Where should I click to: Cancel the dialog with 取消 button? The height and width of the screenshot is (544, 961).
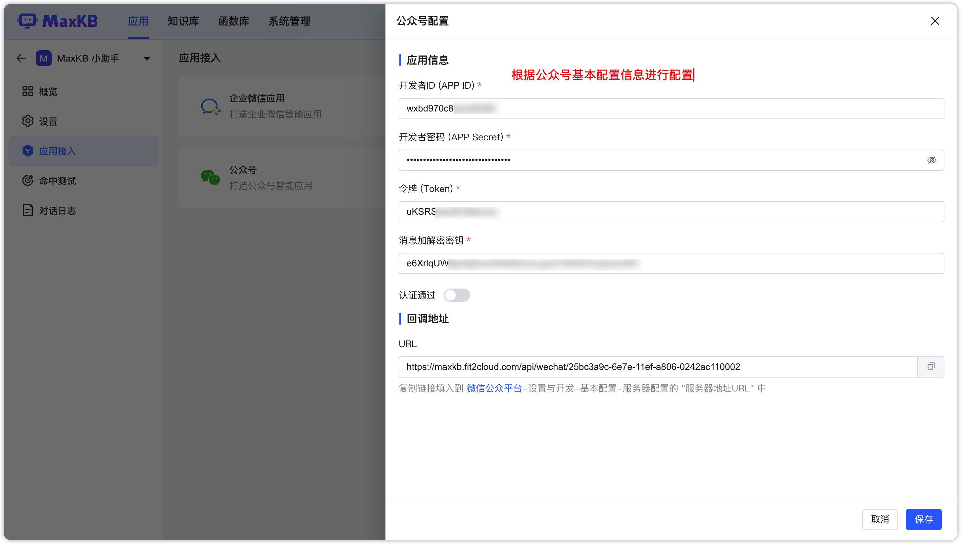880,519
